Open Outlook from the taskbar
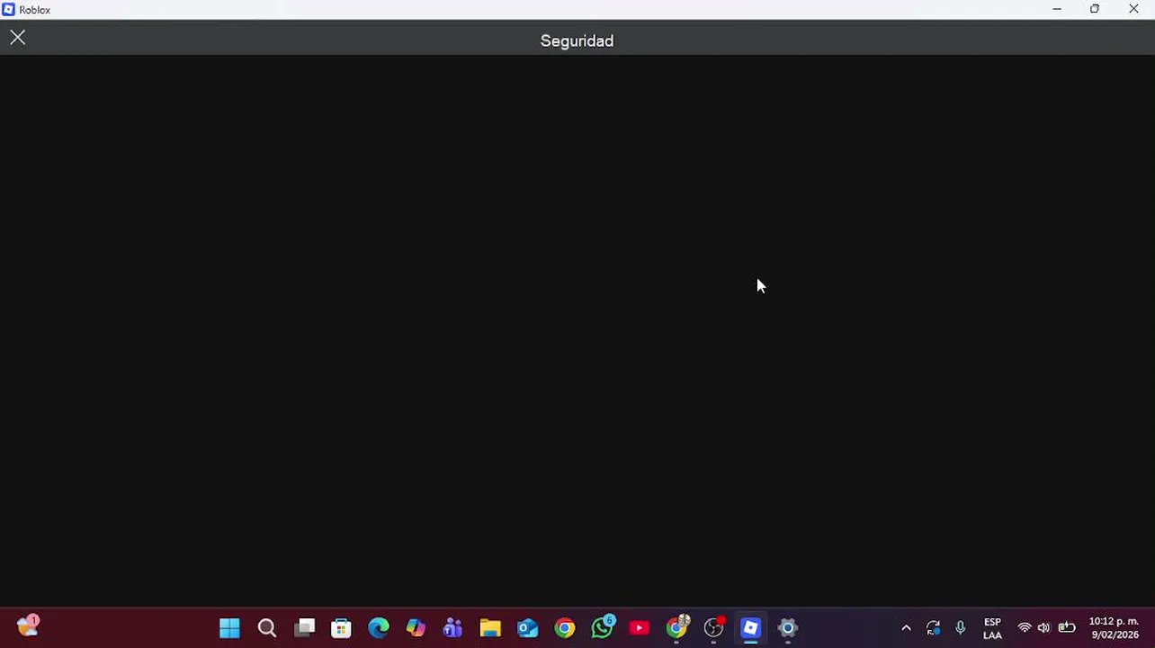 click(x=527, y=628)
